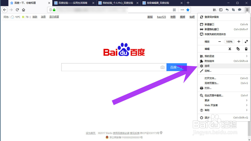Viewport: 251px width, 141px height.
Task: Open the hao123 link
Action: 161,17
